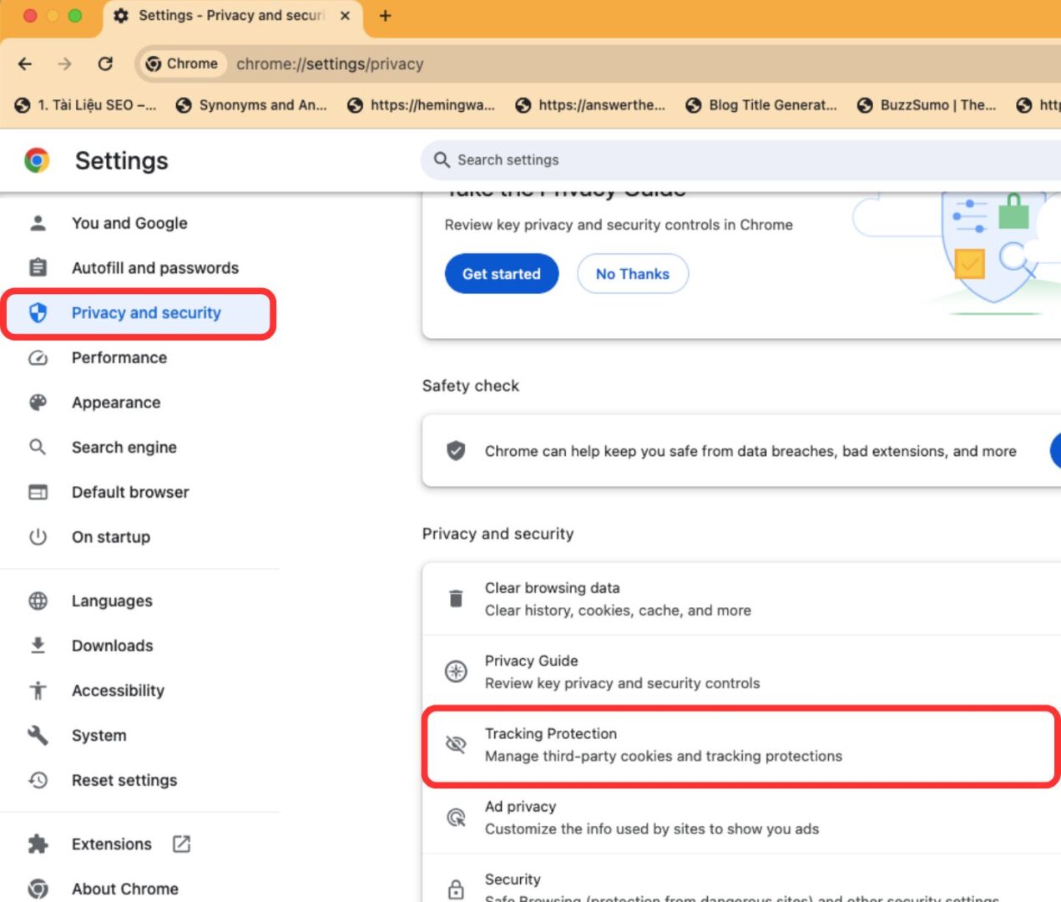This screenshot has height=902, width=1061.
Task: Click the Extensions external link icon
Action: click(181, 844)
